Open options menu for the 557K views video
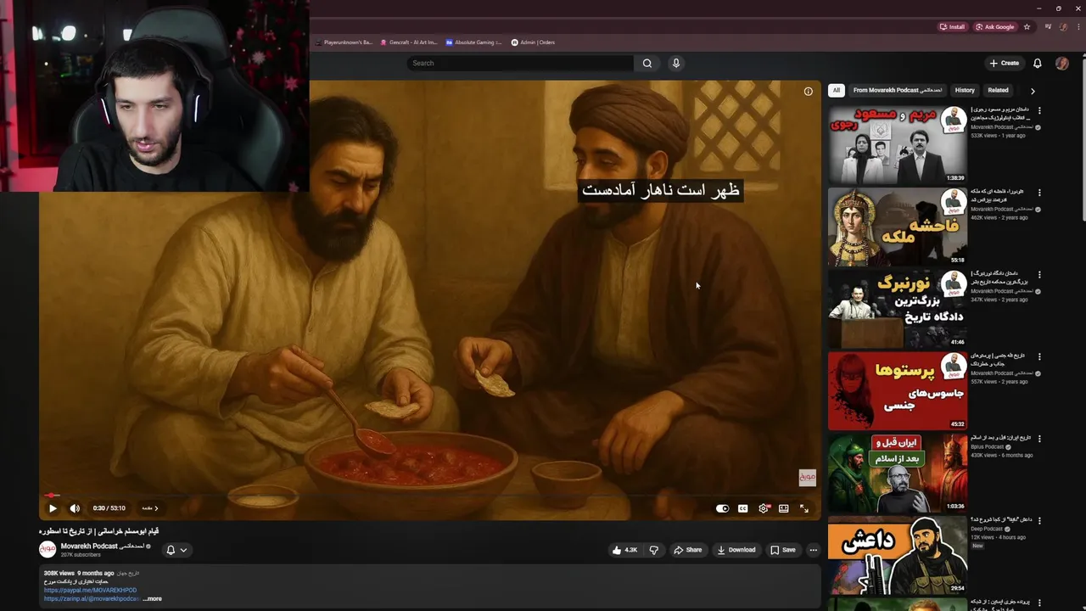 (1039, 357)
